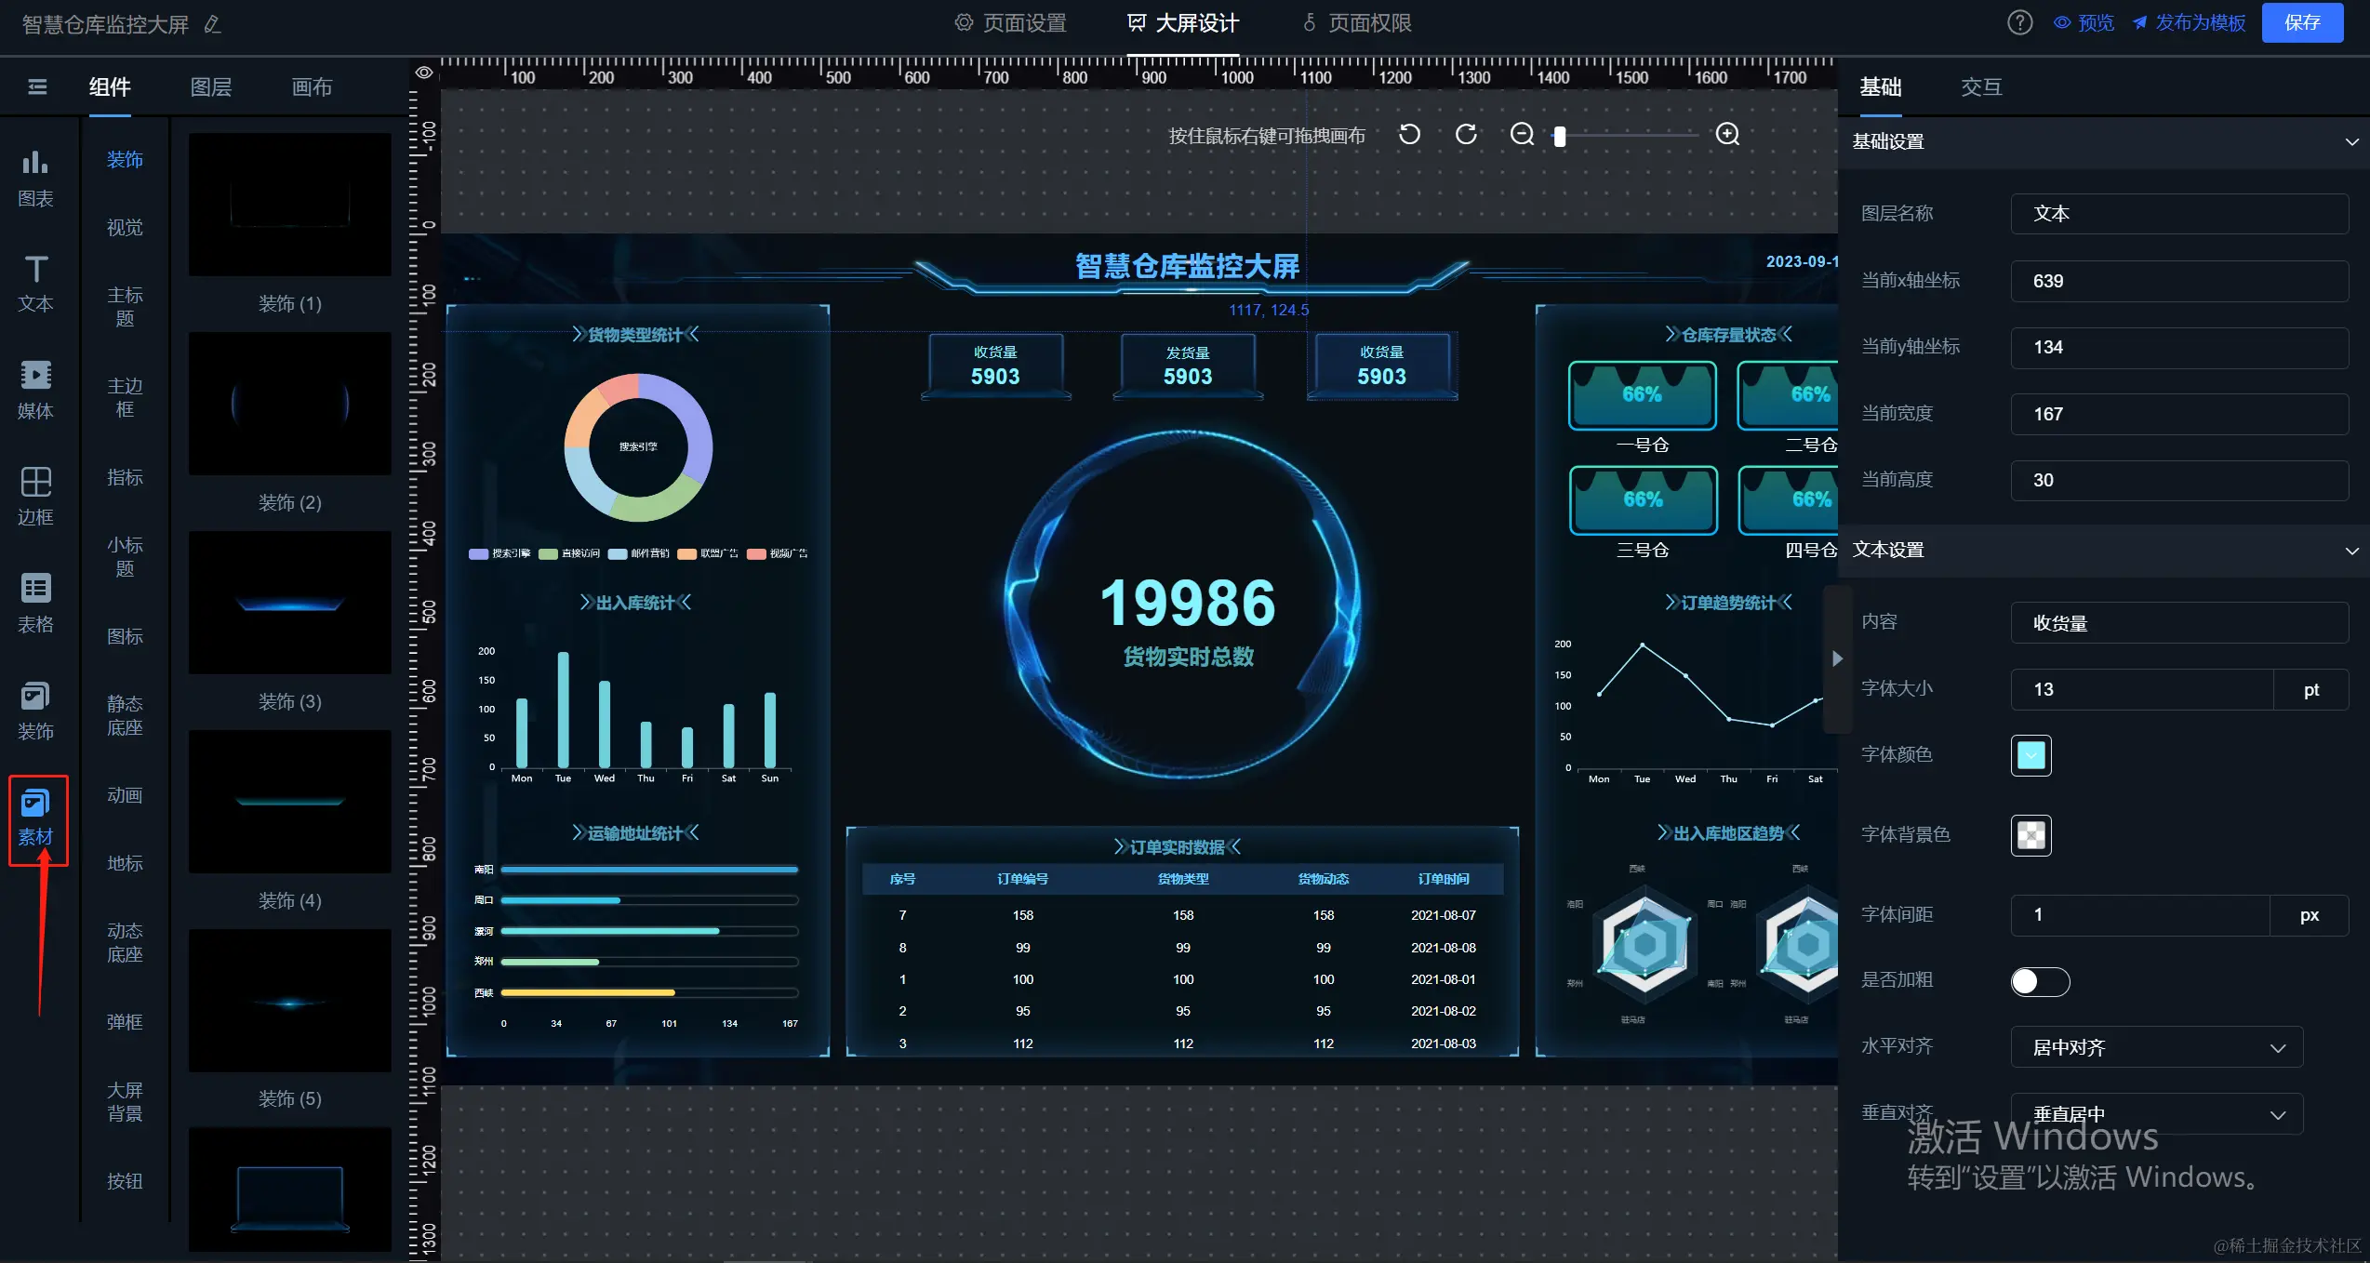This screenshot has height=1263, width=2370.
Task: Open the 水平对齐 alignment dropdown
Action: pos(2156,1047)
